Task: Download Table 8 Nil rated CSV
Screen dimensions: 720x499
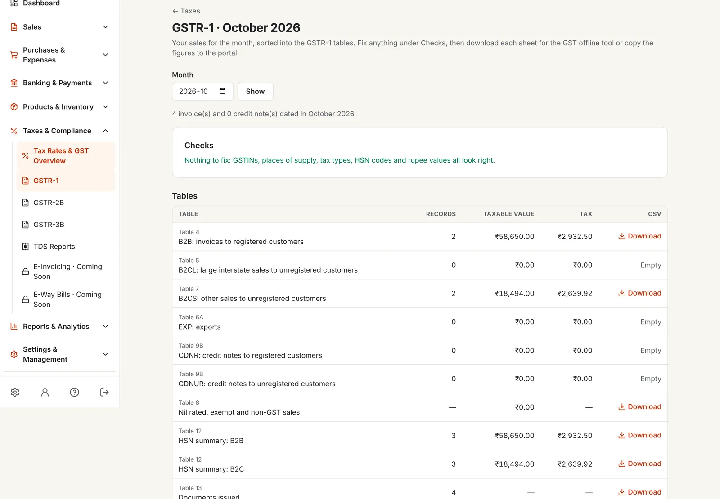Action: (639, 407)
